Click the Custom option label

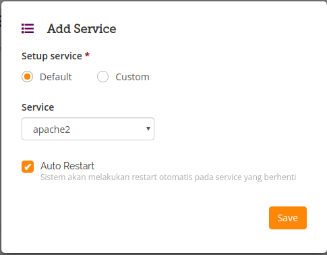click(132, 77)
